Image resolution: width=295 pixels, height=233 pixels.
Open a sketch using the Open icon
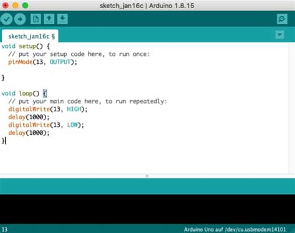[49, 19]
